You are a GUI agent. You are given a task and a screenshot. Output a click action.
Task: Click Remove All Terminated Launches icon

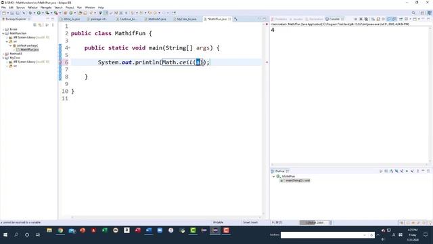coord(366,19)
